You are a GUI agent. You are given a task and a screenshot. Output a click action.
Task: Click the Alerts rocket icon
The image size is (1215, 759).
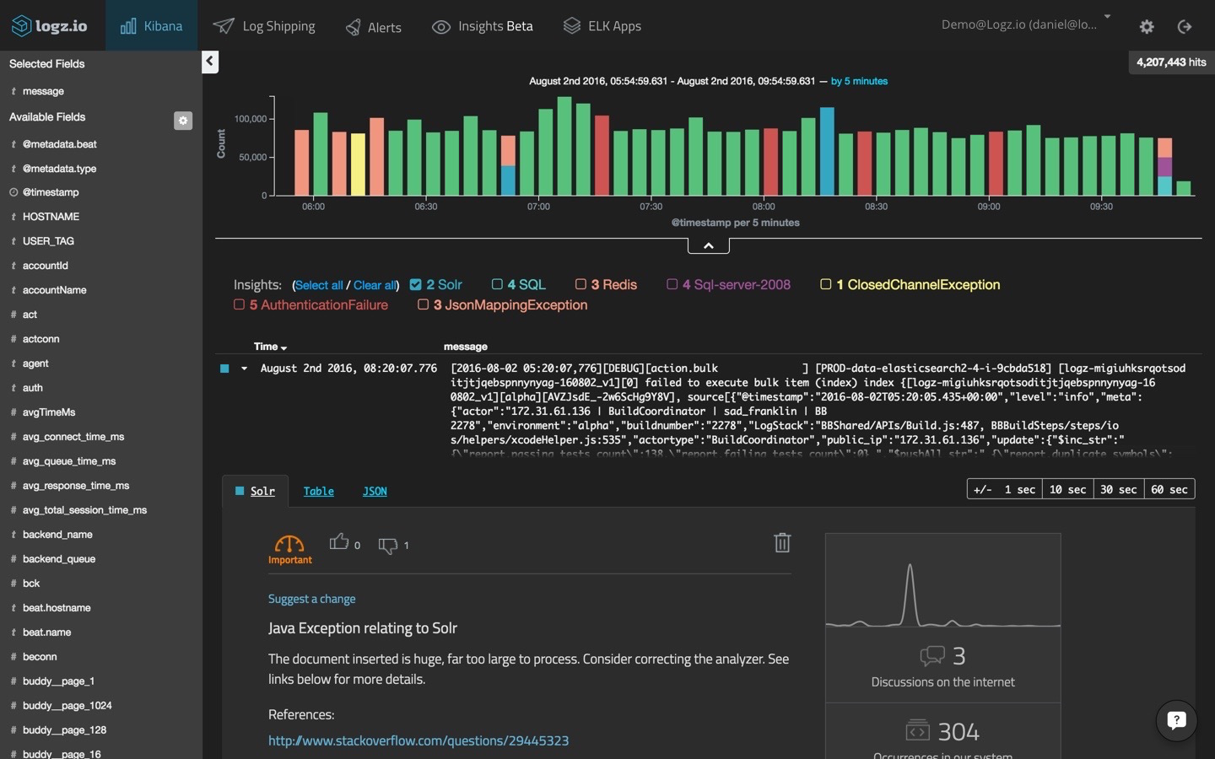[x=354, y=28]
